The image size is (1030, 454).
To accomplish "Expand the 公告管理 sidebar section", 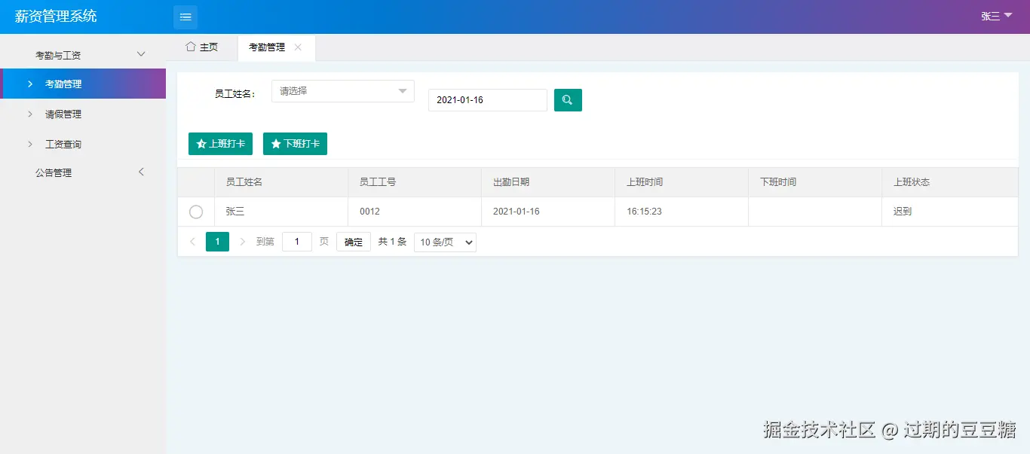I will (83, 172).
